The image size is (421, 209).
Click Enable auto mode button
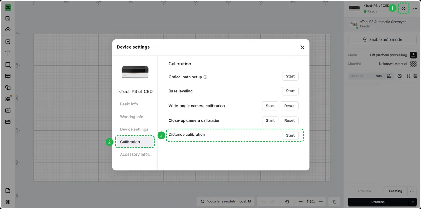coord(382,39)
